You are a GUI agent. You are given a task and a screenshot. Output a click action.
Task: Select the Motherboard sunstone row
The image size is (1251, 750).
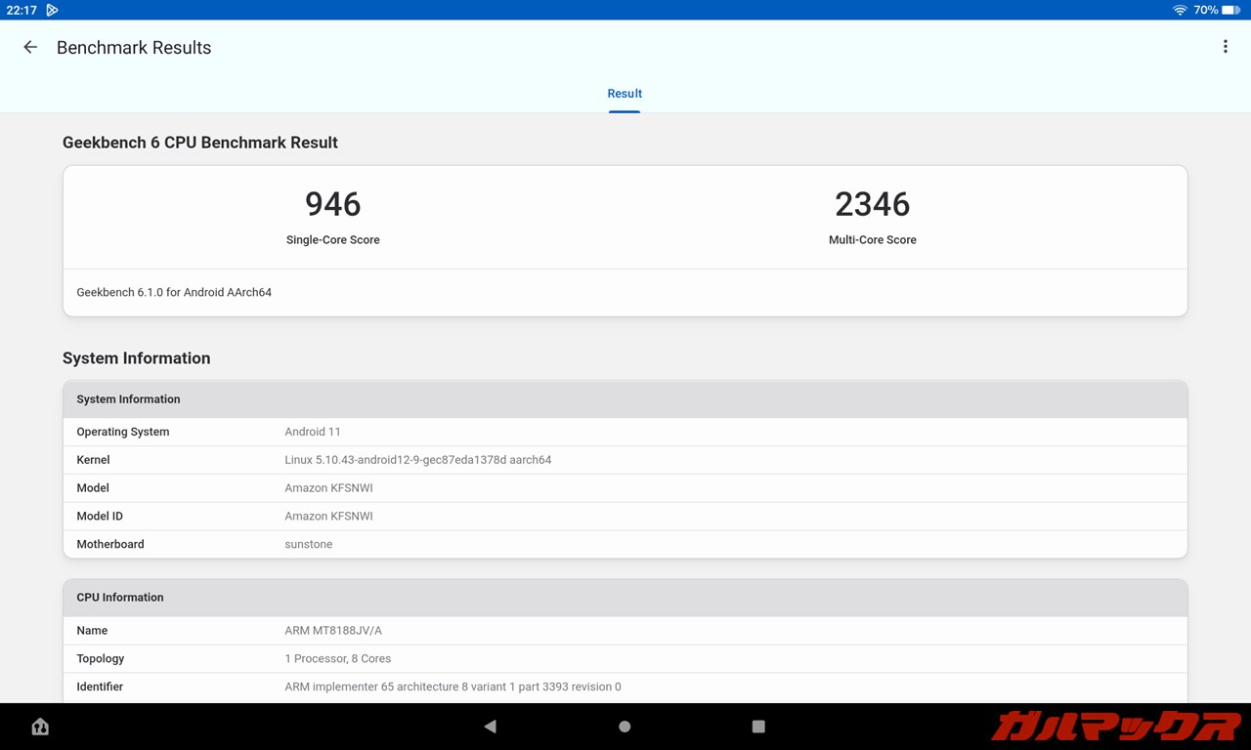(x=625, y=544)
